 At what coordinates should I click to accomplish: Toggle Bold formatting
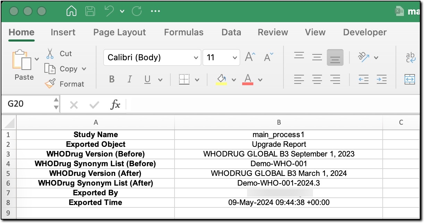click(x=112, y=80)
